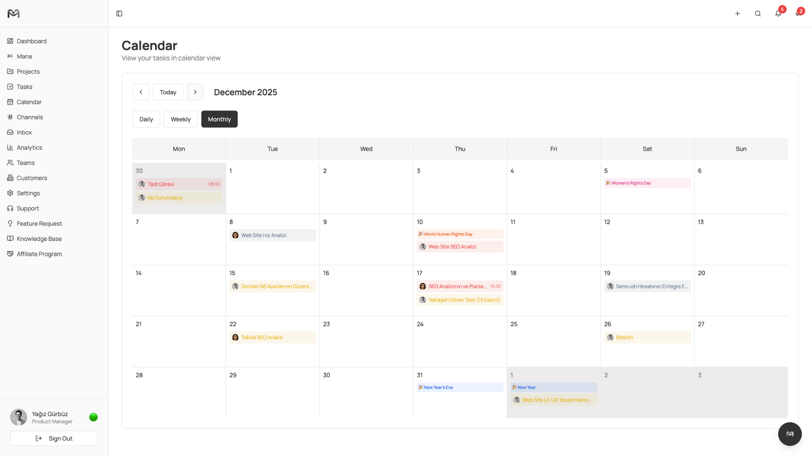Toggle the sidebar collapse icon
This screenshot has height=456, width=812.
[x=119, y=14]
